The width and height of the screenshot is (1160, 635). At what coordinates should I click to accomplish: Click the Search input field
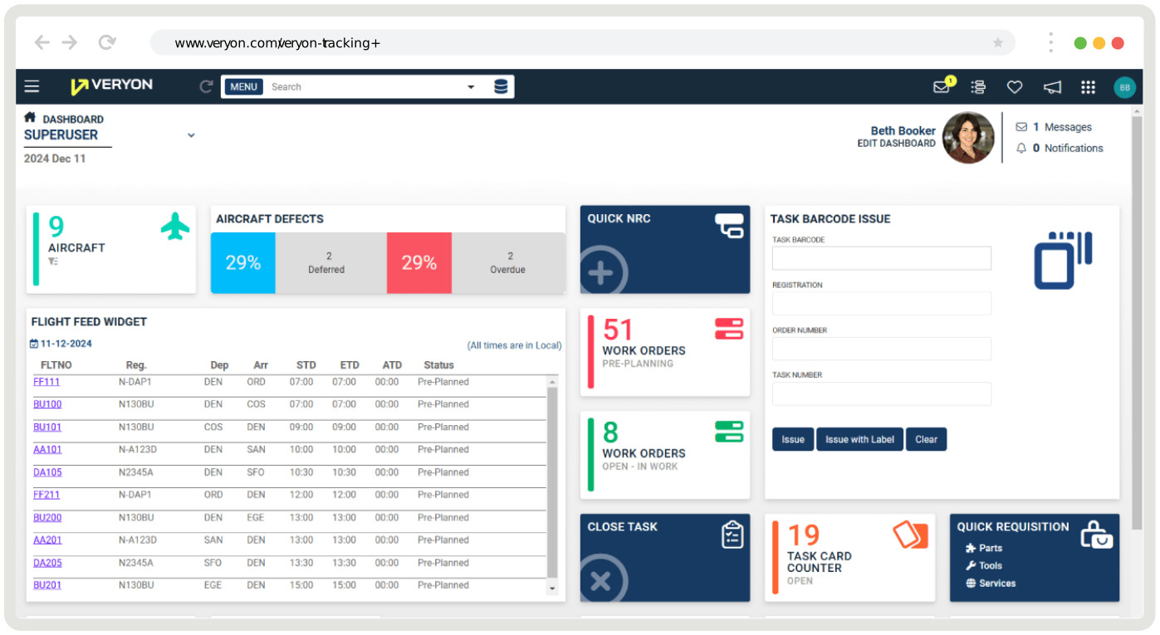pyautogui.click(x=365, y=86)
